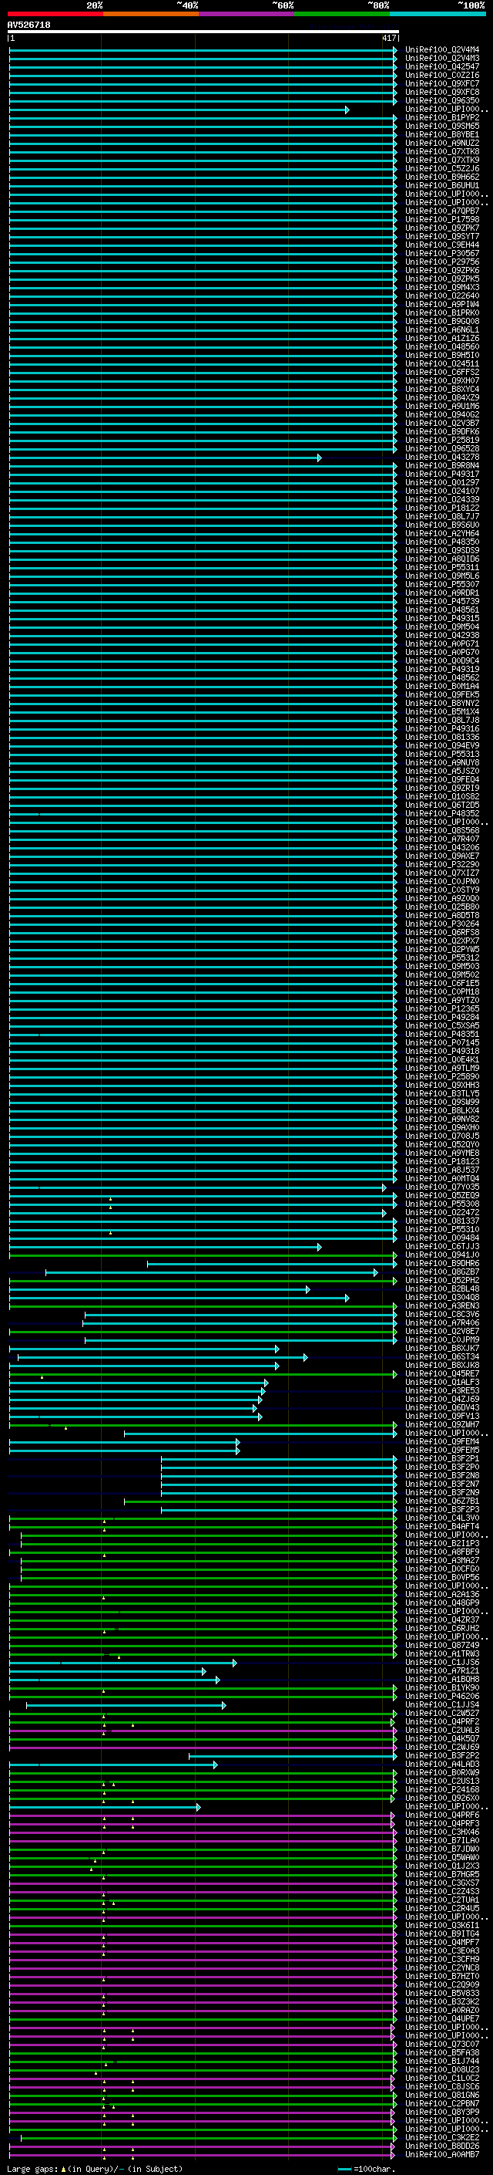Select the label UniRef100_Q304Q8
The width and height of the screenshot is (493, 2175).
441,1298
